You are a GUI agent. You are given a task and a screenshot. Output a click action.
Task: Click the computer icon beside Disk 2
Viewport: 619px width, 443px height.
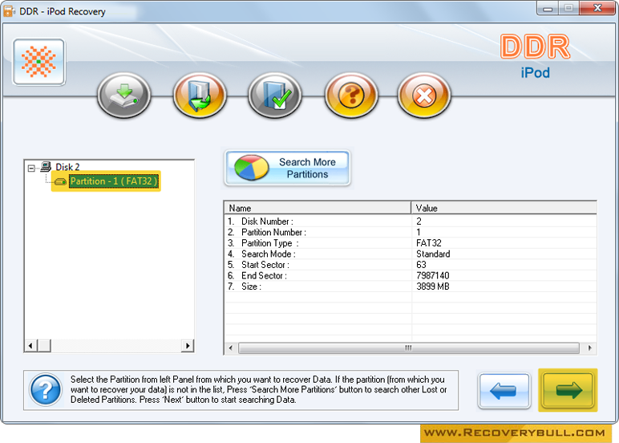pos(46,166)
